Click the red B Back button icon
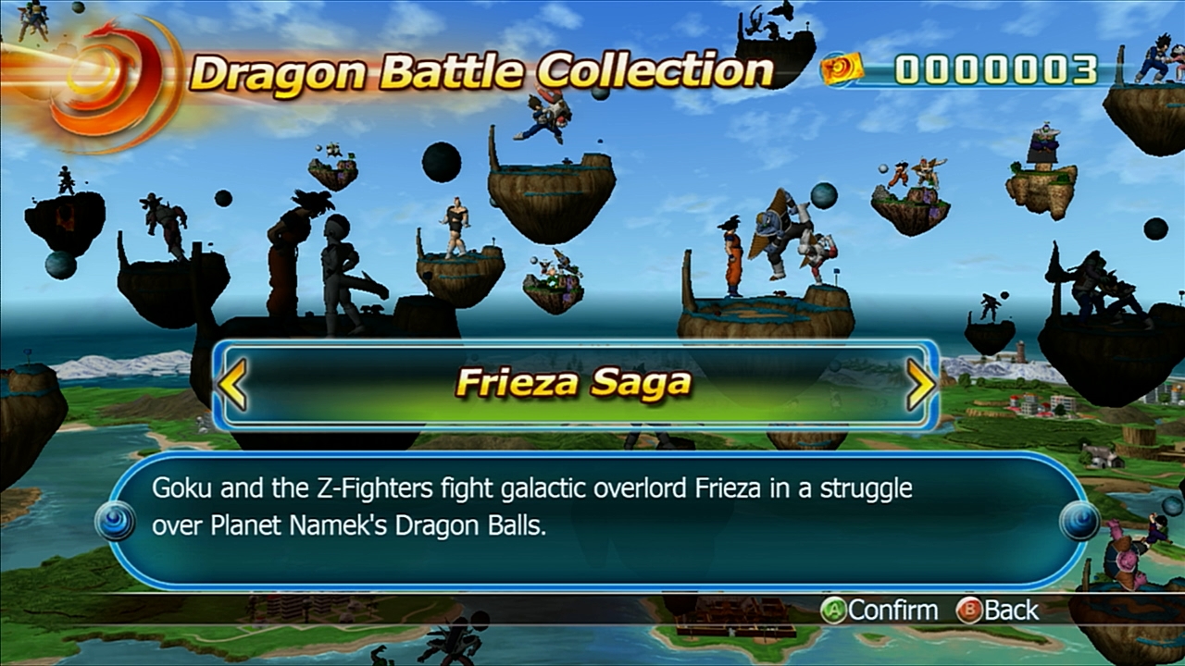The width and height of the screenshot is (1185, 666). [969, 610]
